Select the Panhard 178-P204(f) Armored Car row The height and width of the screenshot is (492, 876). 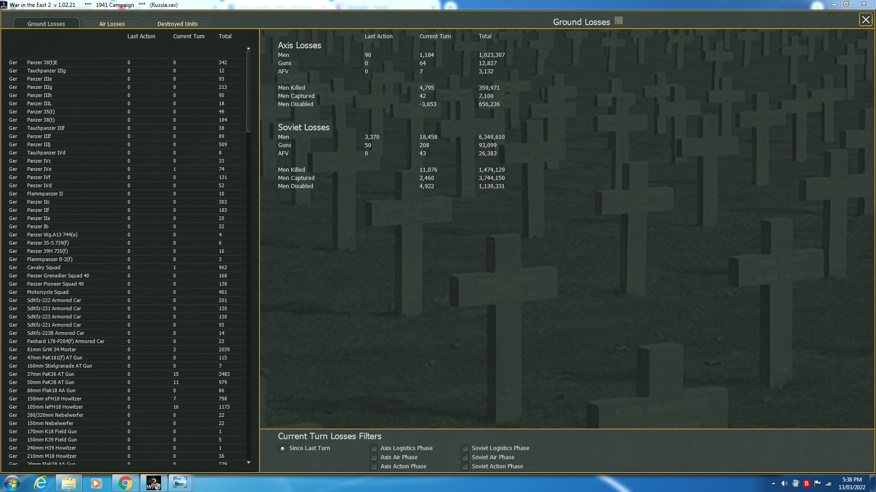point(127,341)
